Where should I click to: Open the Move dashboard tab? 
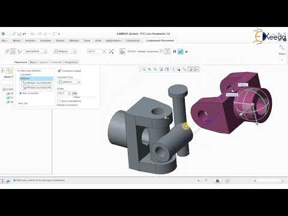(33, 62)
